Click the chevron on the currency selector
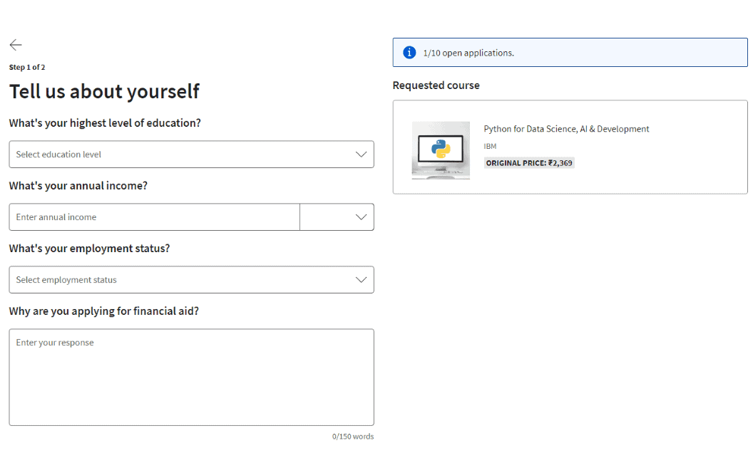This screenshot has width=753, height=453. 360,217
